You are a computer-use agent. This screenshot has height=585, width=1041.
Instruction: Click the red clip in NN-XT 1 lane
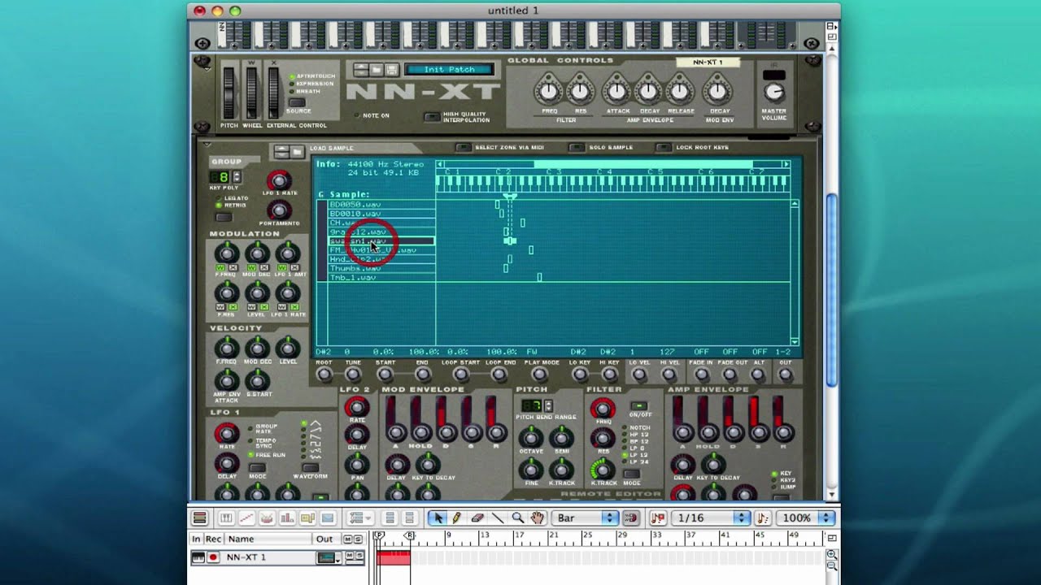(x=393, y=557)
